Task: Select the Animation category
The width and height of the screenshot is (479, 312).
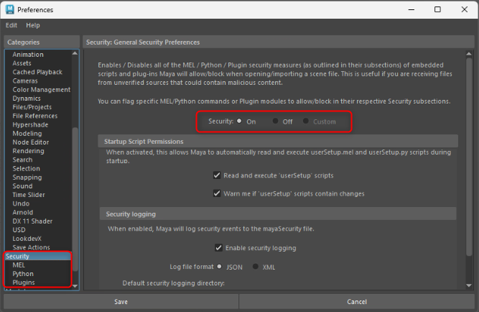Action: [28, 55]
